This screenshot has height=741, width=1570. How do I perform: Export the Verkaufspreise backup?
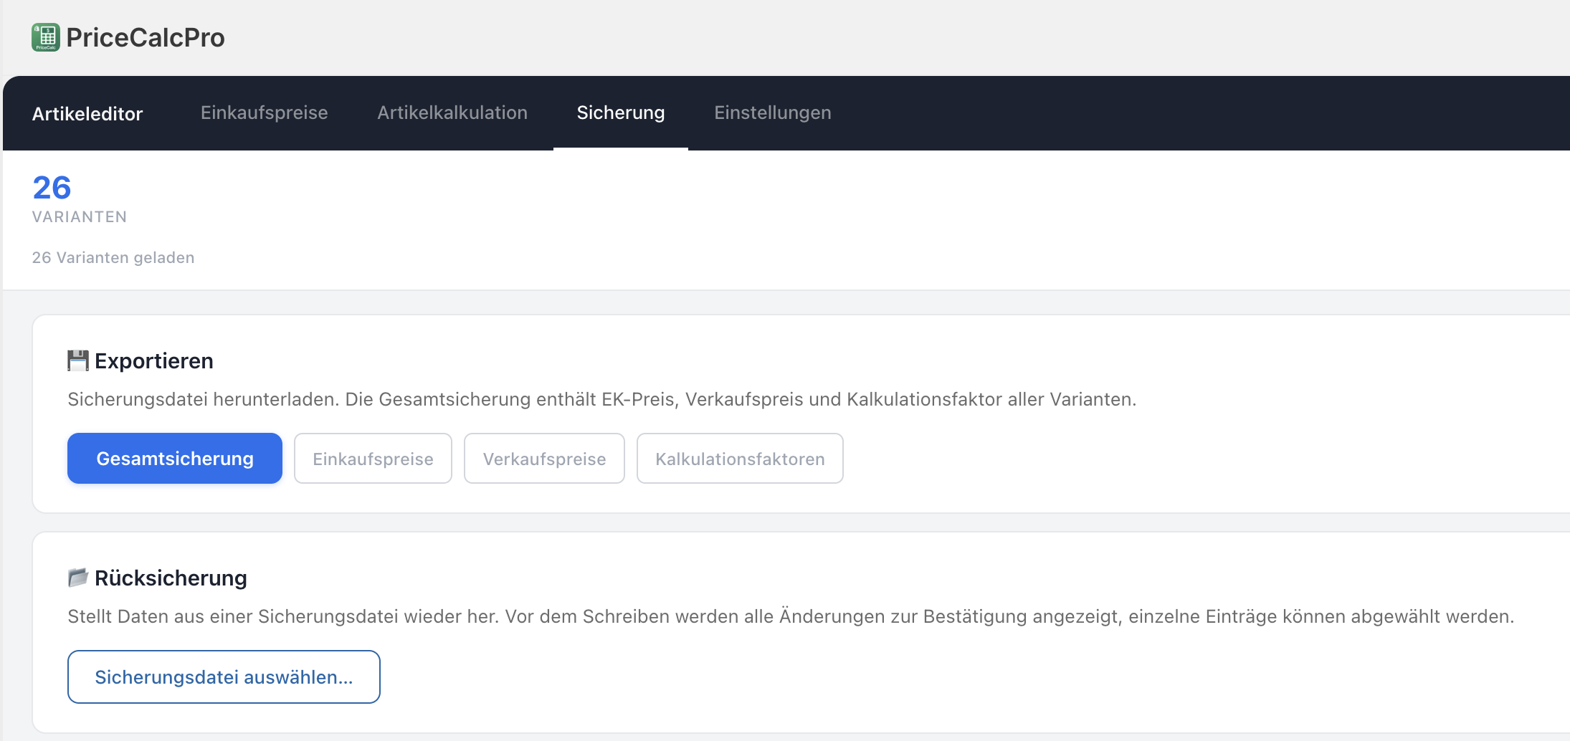(544, 458)
